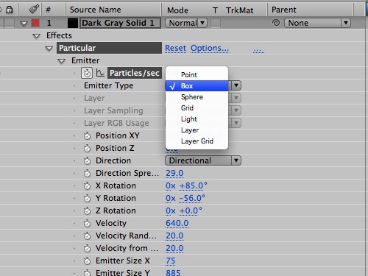
Task: Click the Source Name column header
Action: tap(96, 10)
